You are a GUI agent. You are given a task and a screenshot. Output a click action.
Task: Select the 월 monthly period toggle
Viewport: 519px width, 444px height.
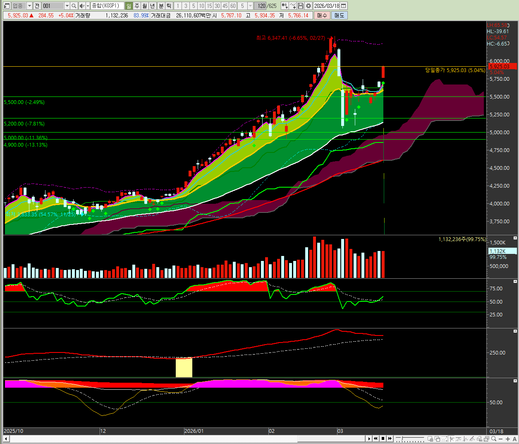[145, 6]
